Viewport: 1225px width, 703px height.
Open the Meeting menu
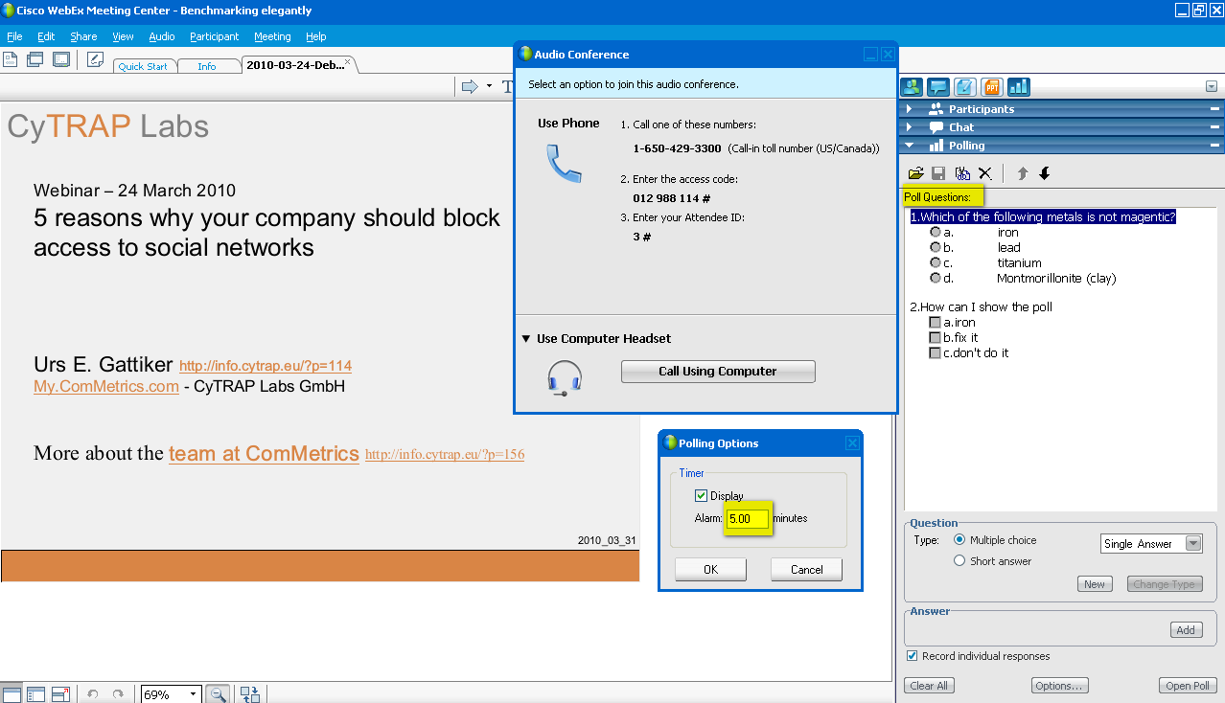(272, 36)
